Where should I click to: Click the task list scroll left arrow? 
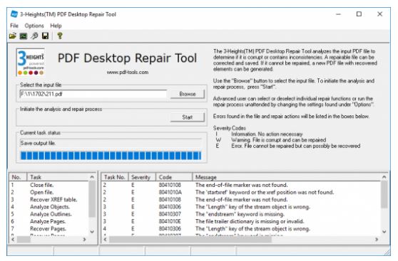click(13, 239)
